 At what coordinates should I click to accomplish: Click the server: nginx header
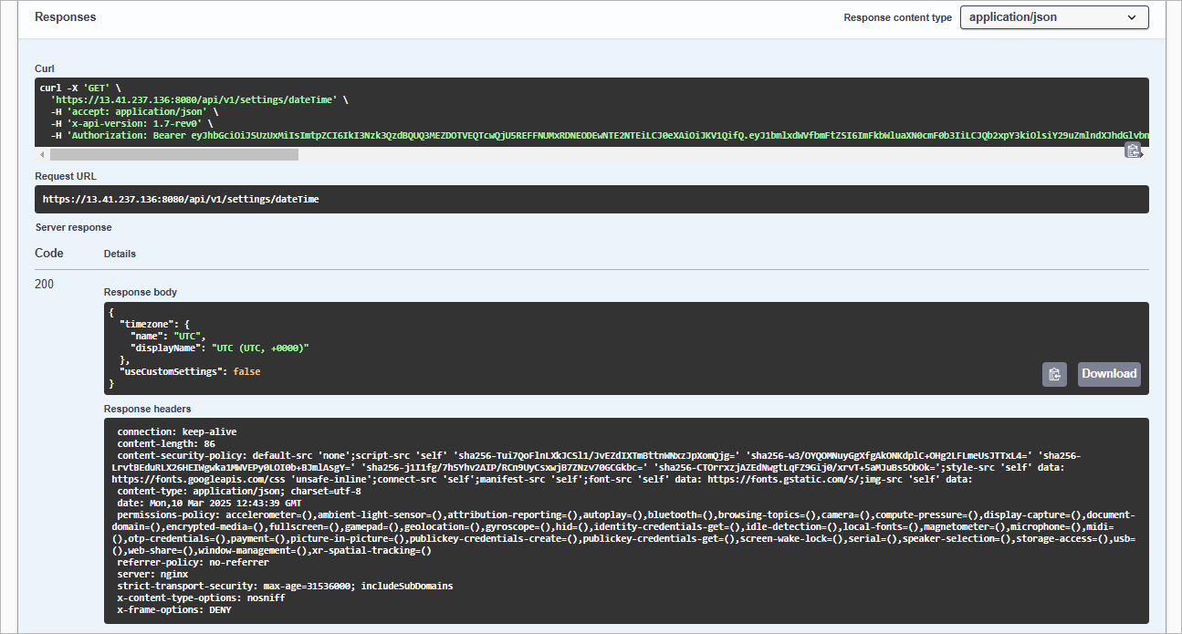[x=152, y=574]
